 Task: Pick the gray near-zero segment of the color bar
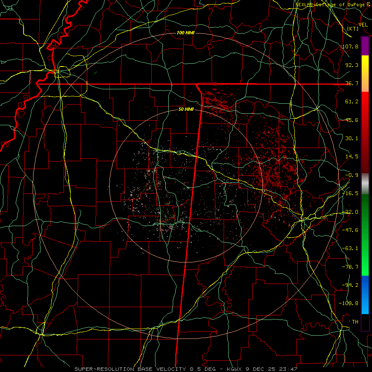[x=365, y=184]
